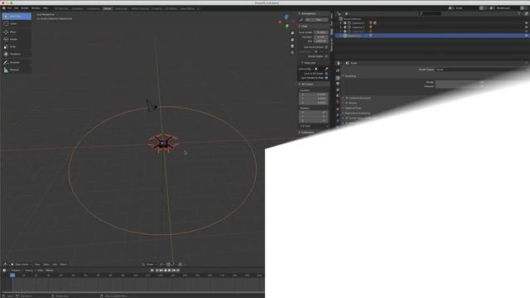Open the Window menu
The height and width of the screenshot is (298, 530).
click(36, 8)
